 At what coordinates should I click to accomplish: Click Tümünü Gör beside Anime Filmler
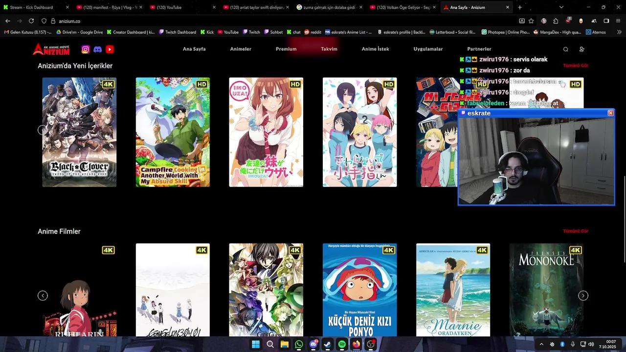[575, 231]
